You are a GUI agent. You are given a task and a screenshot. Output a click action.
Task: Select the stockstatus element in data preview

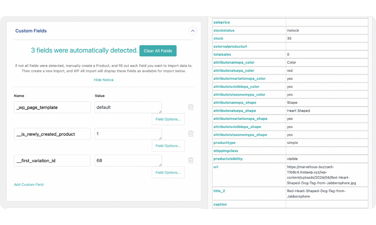coord(224,30)
